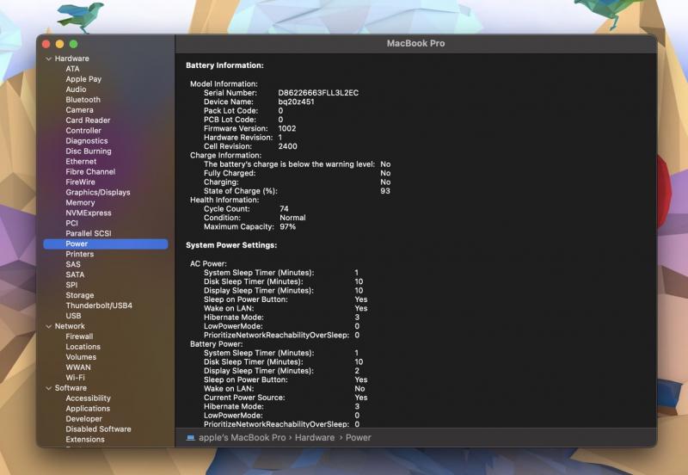Select the battery serial number D86226663FLL3L2EC
The height and width of the screenshot is (475, 688).
[318, 93]
